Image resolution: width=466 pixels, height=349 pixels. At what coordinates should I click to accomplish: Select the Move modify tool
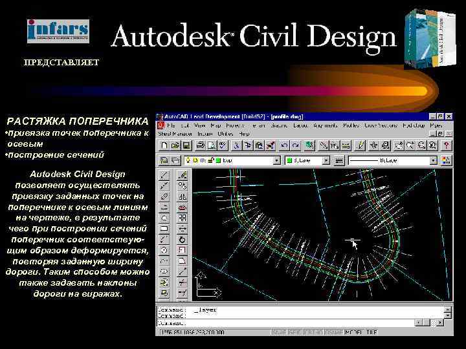(182, 229)
